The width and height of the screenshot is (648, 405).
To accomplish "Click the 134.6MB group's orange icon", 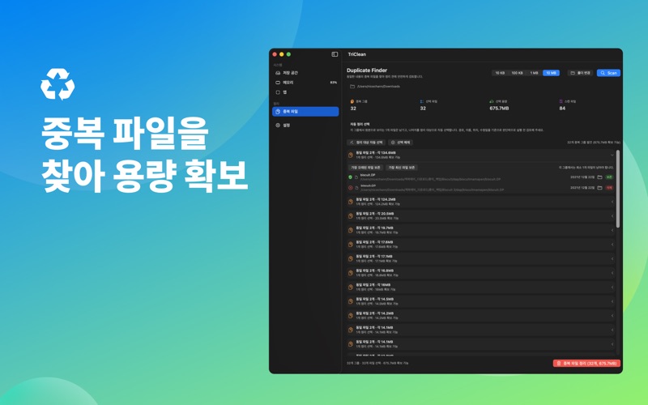I will (351, 155).
